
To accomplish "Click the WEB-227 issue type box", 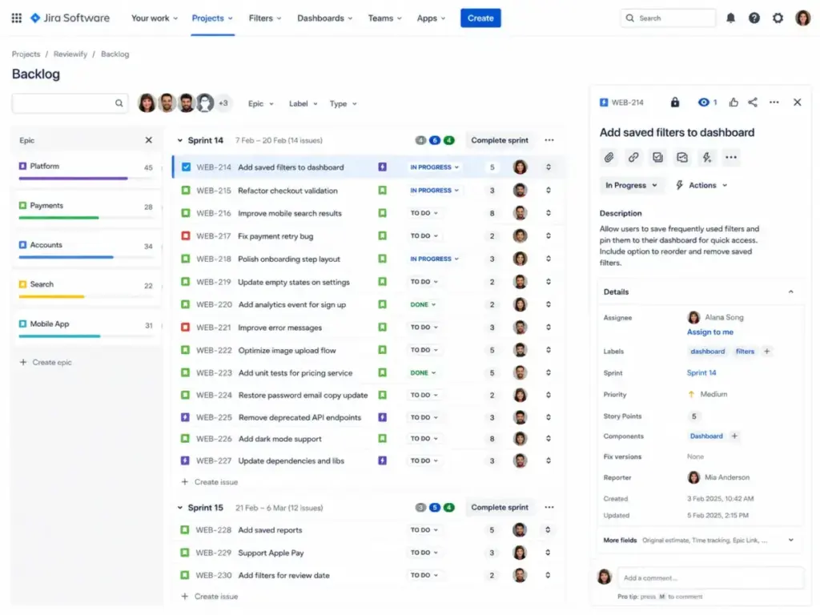I will tap(185, 460).
